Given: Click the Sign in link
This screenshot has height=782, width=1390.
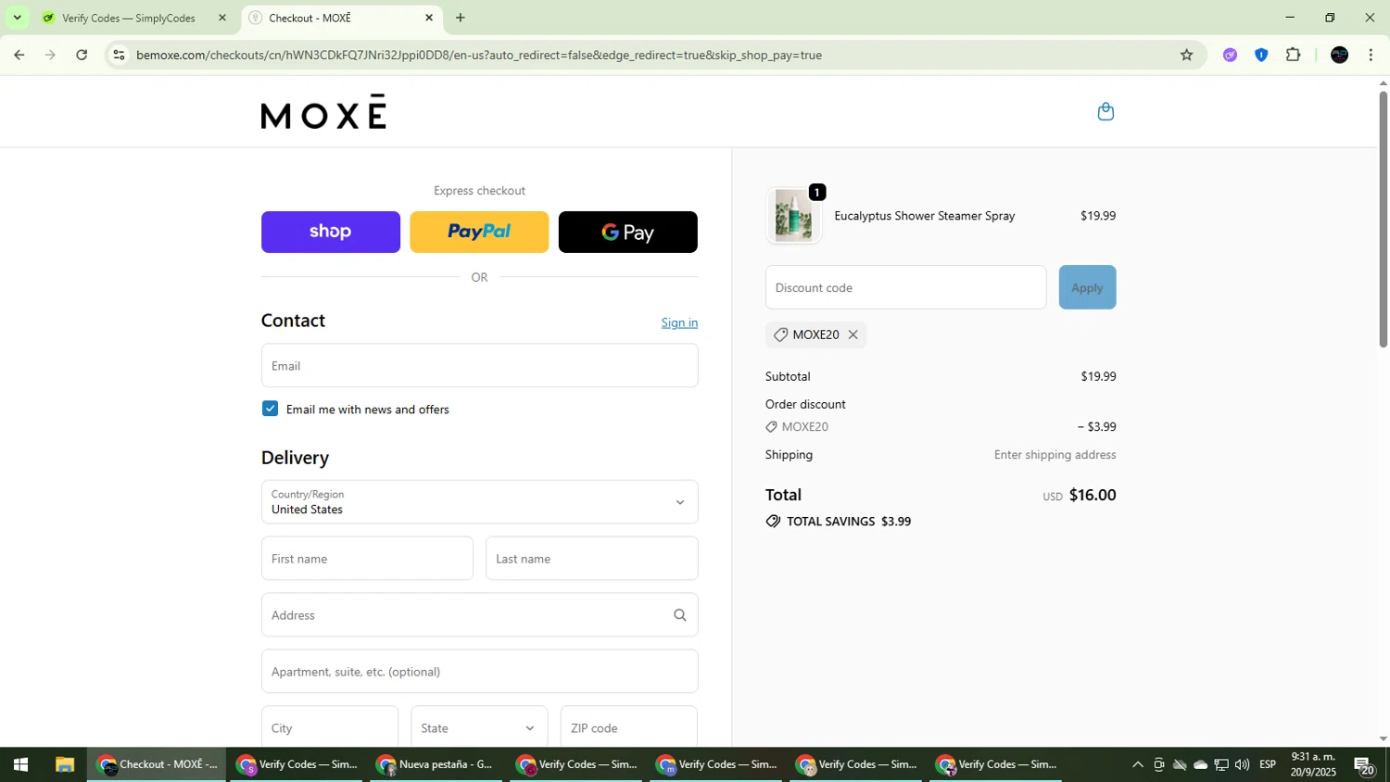Looking at the screenshot, I should point(679,322).
